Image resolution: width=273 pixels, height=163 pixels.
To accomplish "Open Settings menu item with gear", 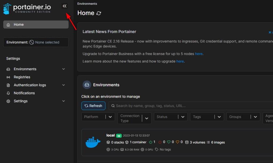I will click(21, 101).
